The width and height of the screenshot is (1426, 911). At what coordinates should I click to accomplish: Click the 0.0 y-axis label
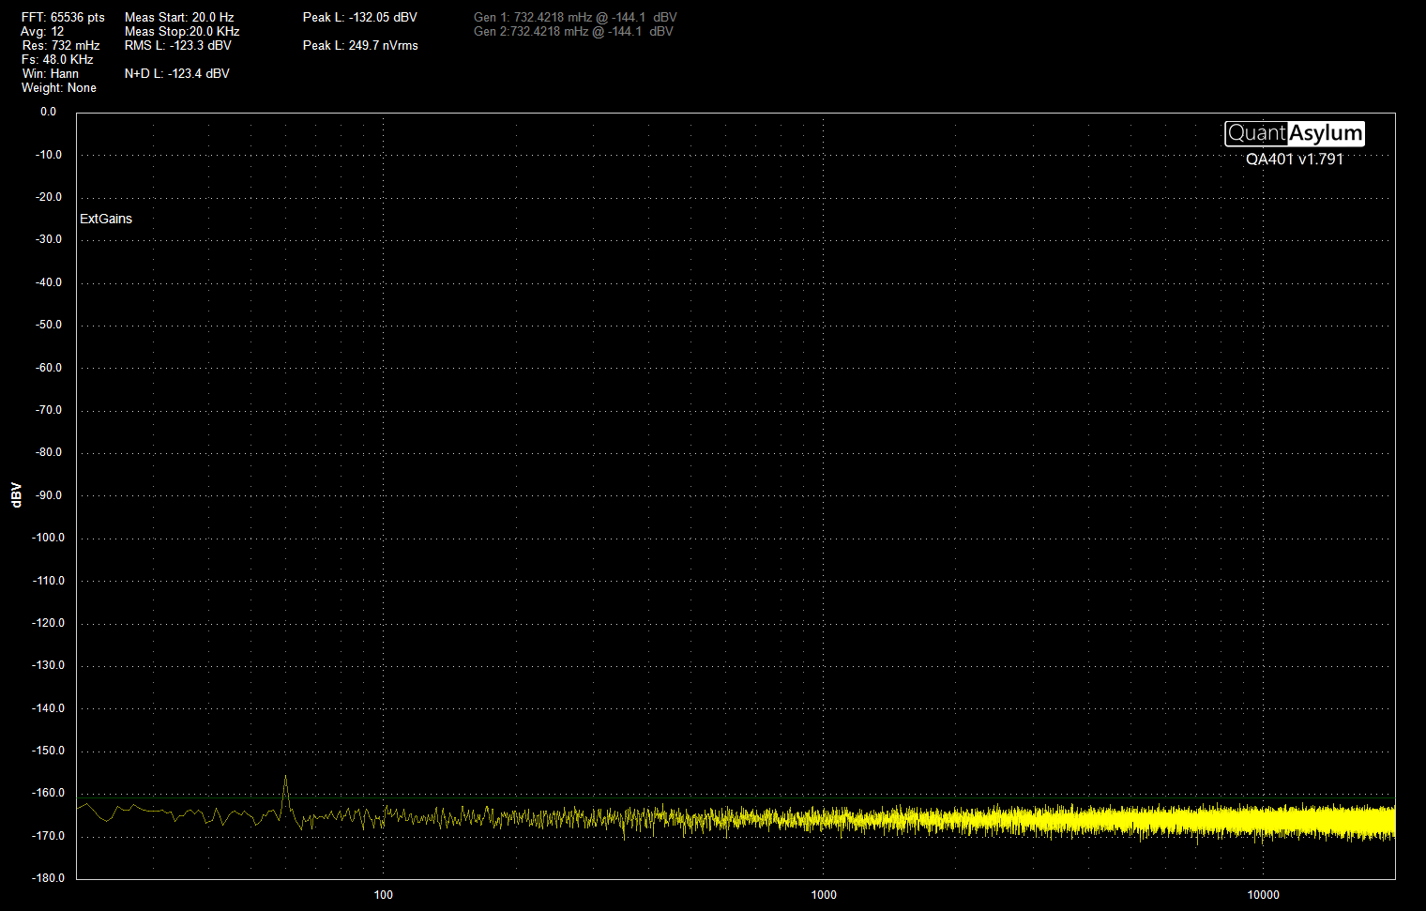tap(48, 112)
